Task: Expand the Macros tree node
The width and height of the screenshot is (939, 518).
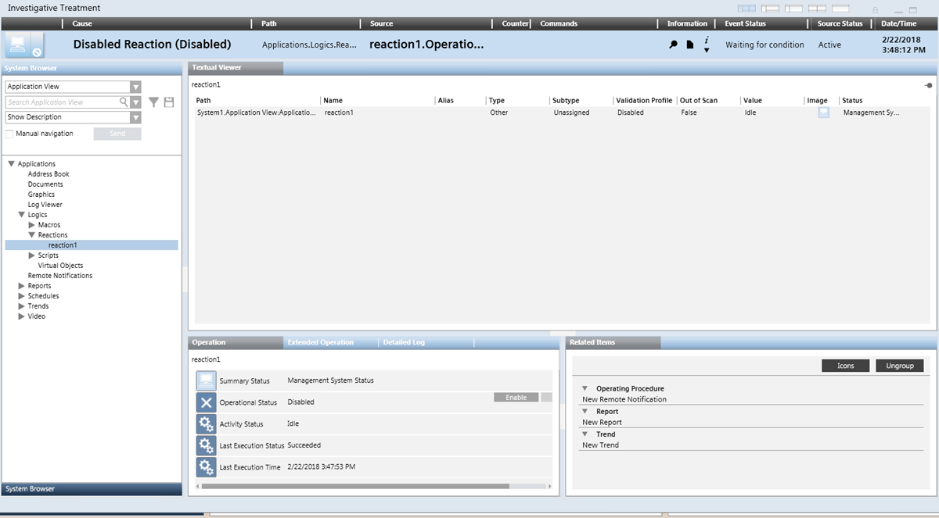Action: tap(32, 225)
